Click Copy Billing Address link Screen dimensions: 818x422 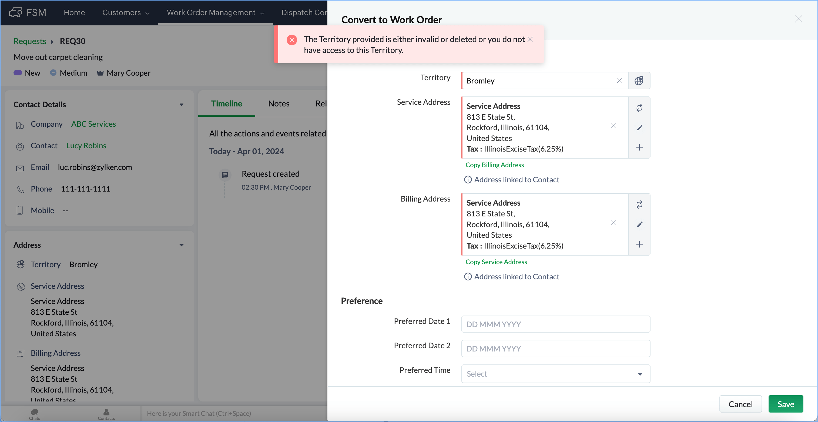click(x=494, y=165)
